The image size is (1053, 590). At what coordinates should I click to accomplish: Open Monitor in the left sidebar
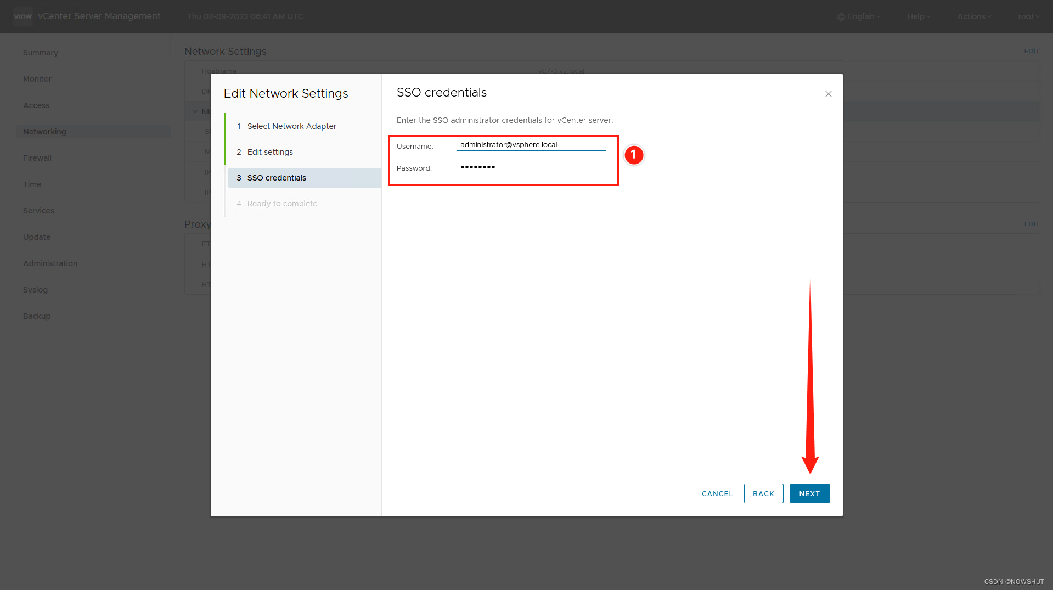point(37,79)
